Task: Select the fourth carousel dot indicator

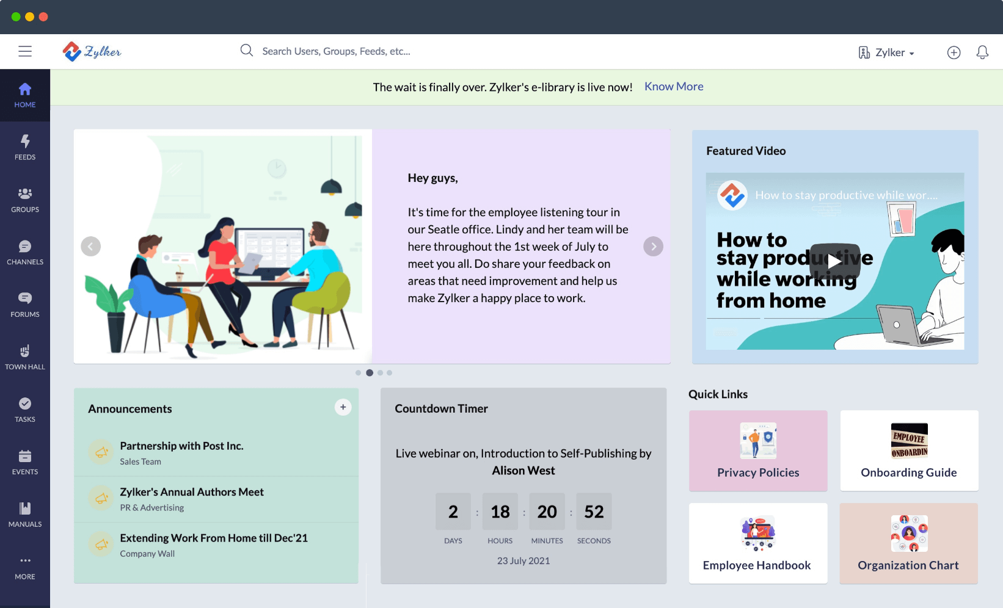Action: 390,373
